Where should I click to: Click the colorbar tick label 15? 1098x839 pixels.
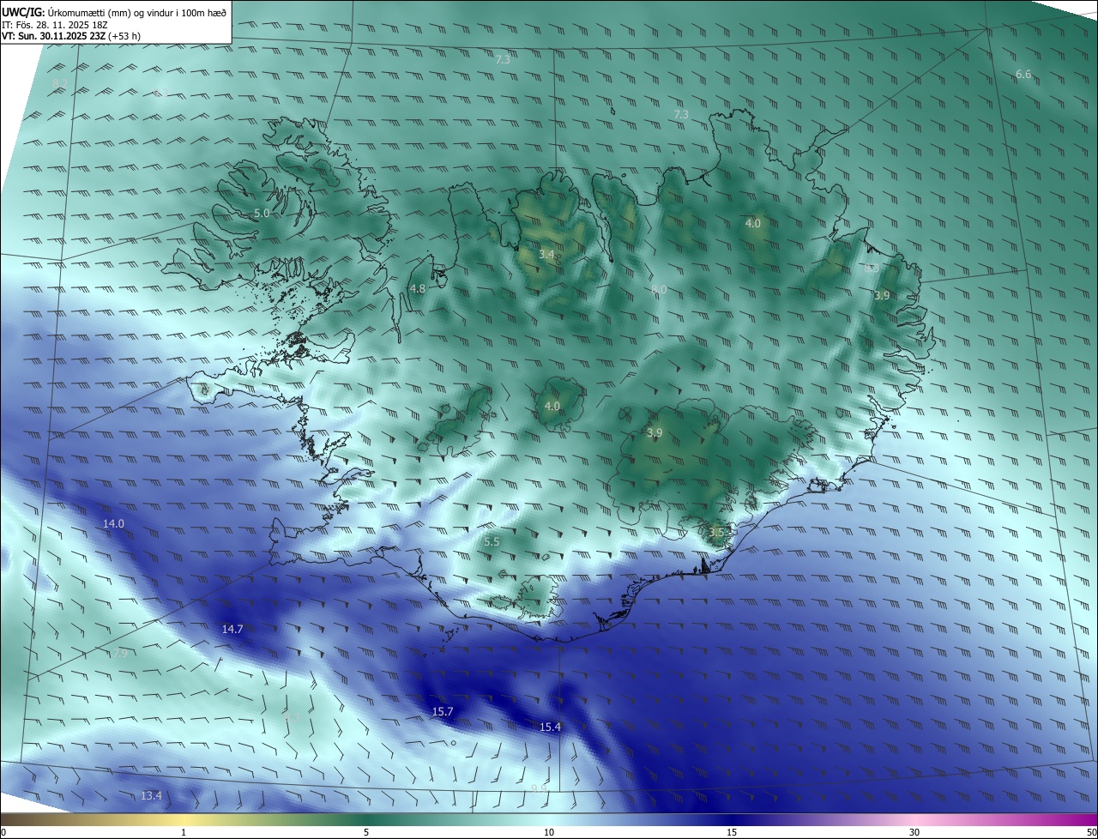(732, 833)
